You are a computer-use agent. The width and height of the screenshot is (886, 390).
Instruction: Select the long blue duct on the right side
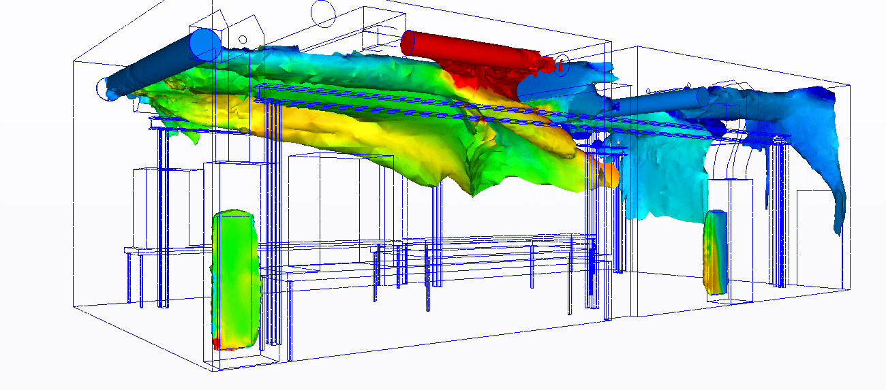coord(654,103)
